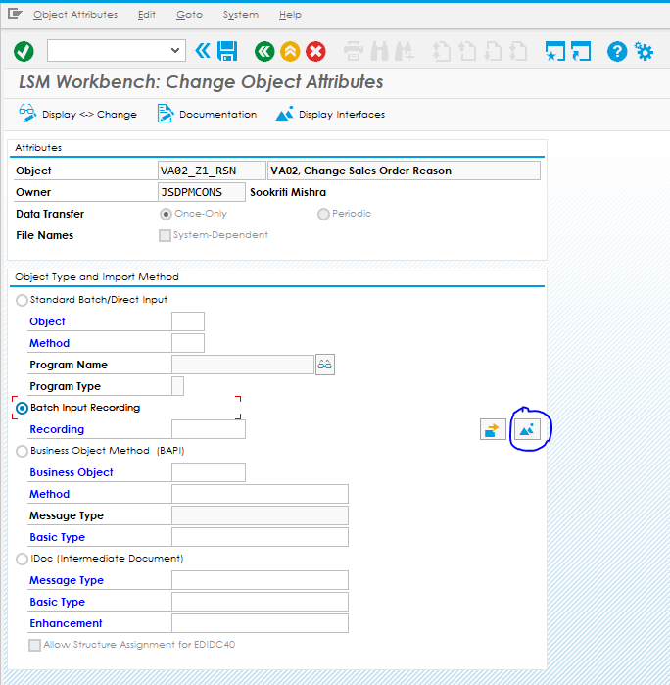Image resolution: width=670 pixels, height=685 pixels.
Task: Click the red Cancel icon
Action: tap(315, 51)
